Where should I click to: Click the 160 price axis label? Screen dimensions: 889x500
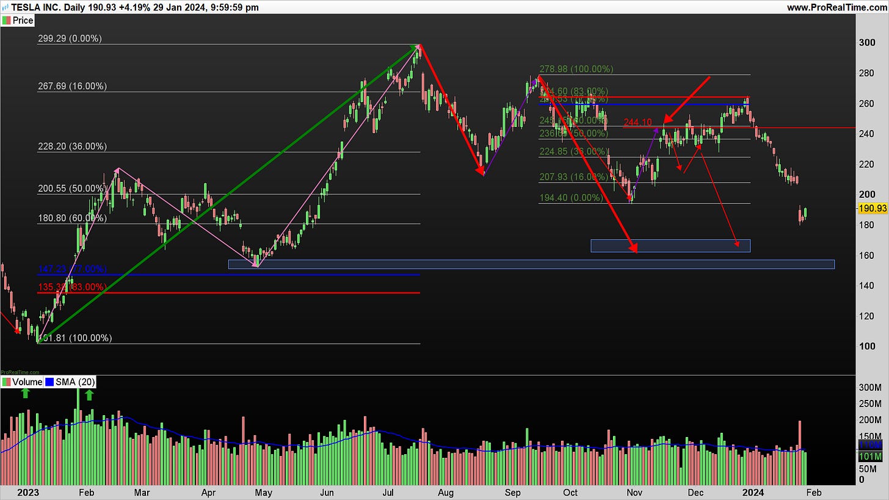[867, 255]
